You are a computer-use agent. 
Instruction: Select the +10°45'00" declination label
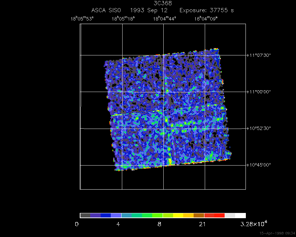[x=259, y=165]
